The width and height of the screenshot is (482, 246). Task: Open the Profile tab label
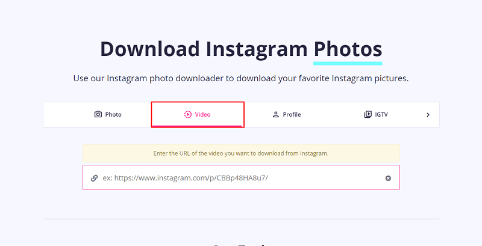click(x=292, y=114)
